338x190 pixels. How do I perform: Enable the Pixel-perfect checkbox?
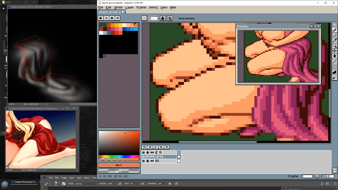pyautogui.click(x=177, y=18)
